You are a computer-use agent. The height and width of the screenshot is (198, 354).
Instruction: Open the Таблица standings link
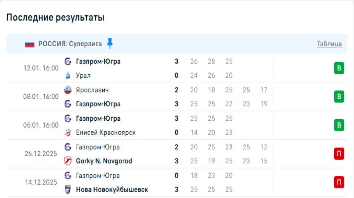click(x=329, y=44)
